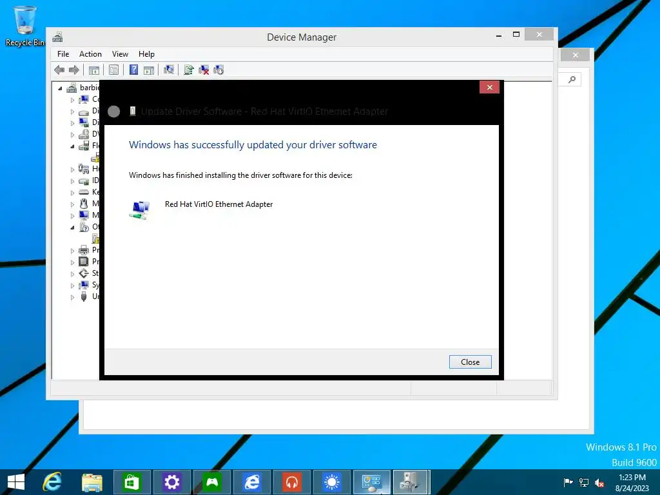
Task: Open the Recycle Bin desktop icon
Action: click(x=24, y=26)
